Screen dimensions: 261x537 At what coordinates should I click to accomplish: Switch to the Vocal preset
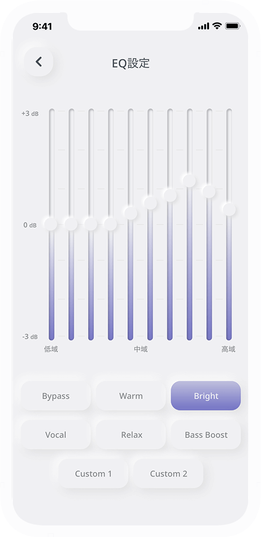click(x=56, y=435)
